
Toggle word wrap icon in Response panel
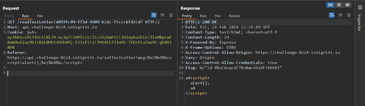(x=332, y=15)
